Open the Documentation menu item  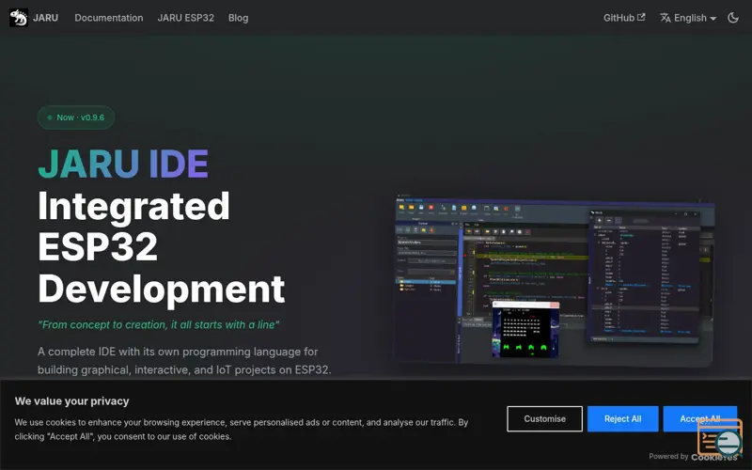point(109,18)
